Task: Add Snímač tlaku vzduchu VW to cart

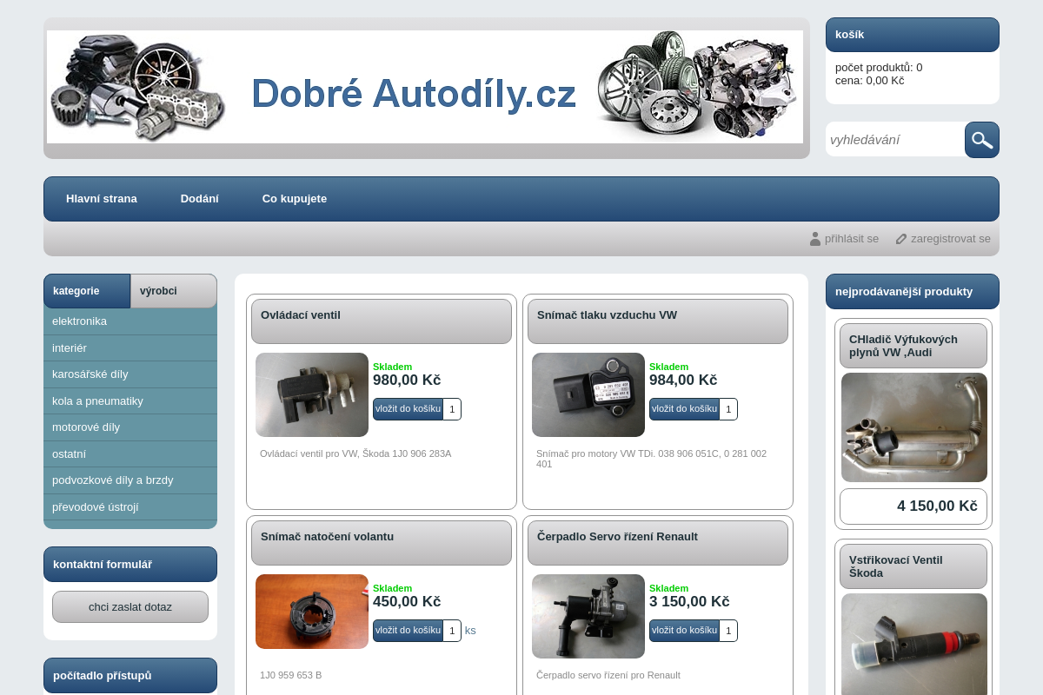Action: point(684,409)
